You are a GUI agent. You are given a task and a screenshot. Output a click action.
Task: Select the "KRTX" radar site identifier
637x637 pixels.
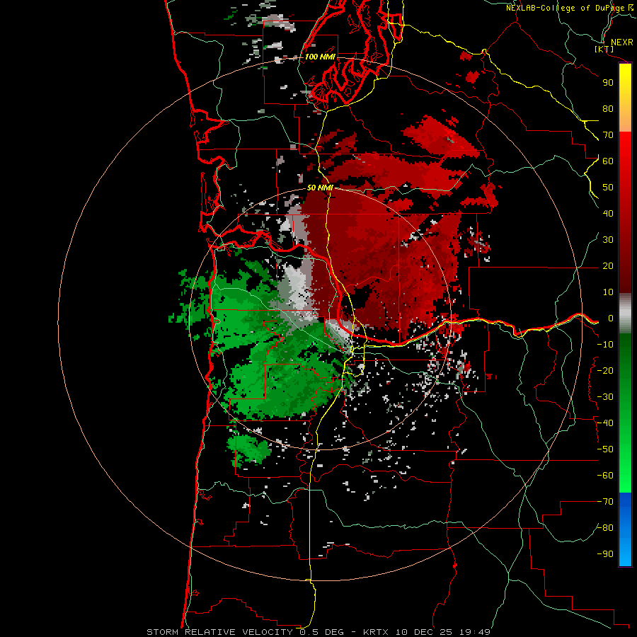pyautogui.click(x=376, y=632)
